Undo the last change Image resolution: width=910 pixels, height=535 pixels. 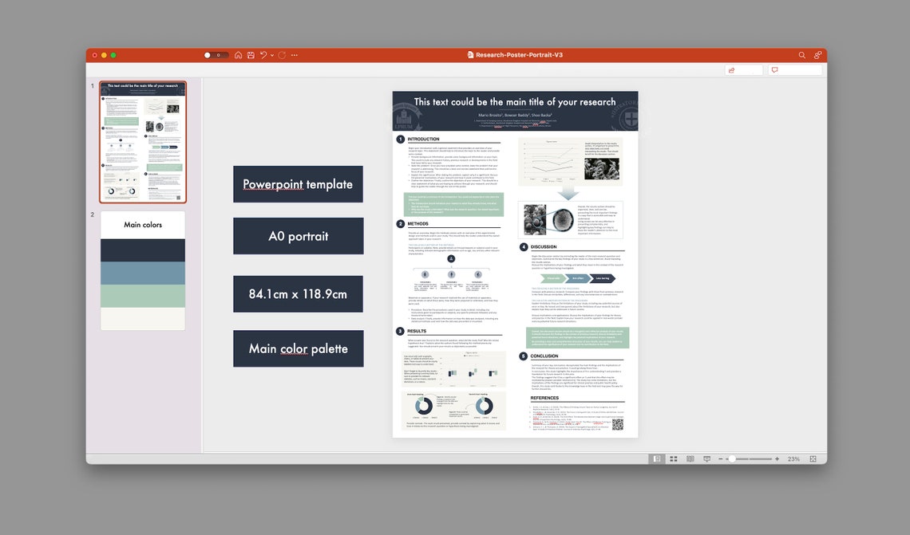(264, 55)
